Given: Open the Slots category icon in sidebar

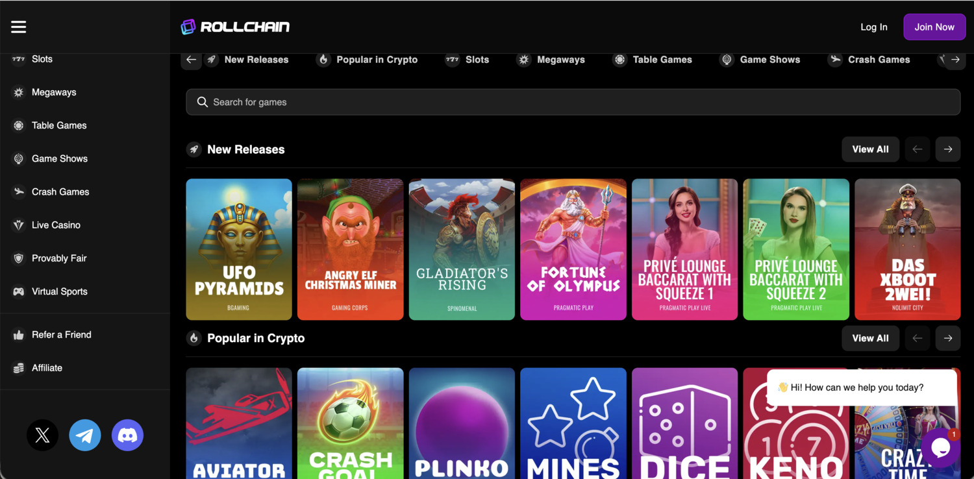Looking at the screenshot, I should tap(19, 59).
